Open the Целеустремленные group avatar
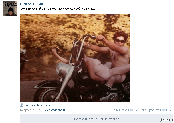The height and width of the screenshot is (123, 174). click(10, 9)
